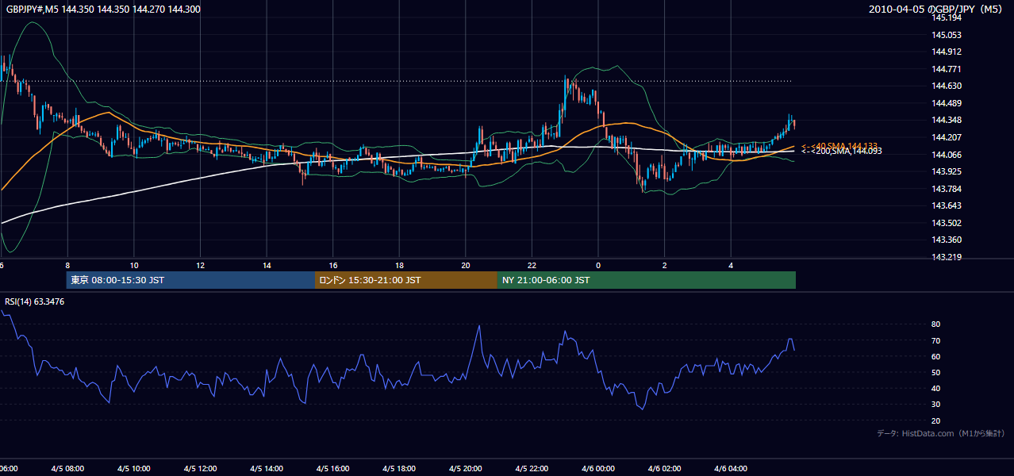Click the 4/5 14:00 time axis label
Image resolution: width=1014 pixels, height=476 pixels.
coord(267,469)
